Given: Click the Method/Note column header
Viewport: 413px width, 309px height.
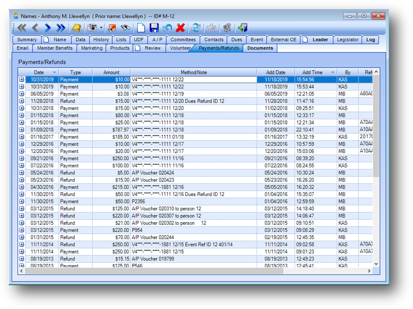Looking at the screenshot, I should [193, 72].
